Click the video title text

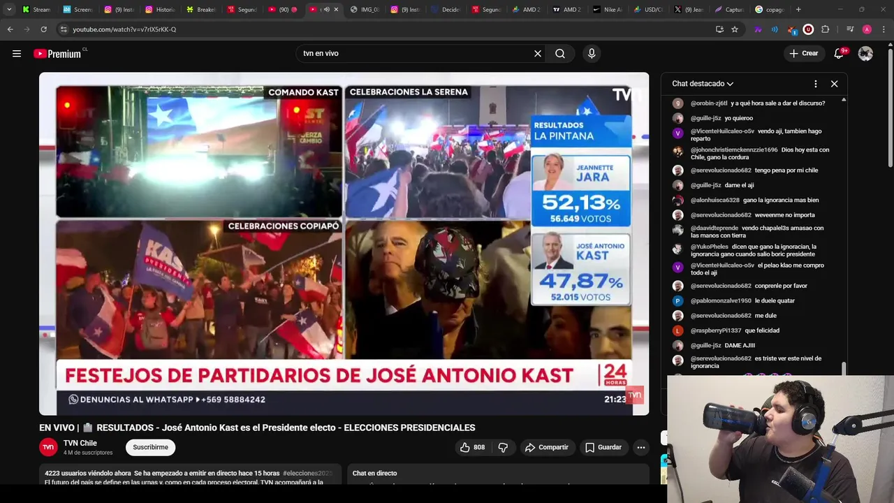257,428
